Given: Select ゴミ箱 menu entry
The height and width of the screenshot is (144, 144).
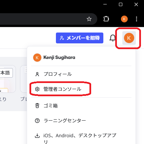Looking at the screenshot, I should click(x=81, y=106).
